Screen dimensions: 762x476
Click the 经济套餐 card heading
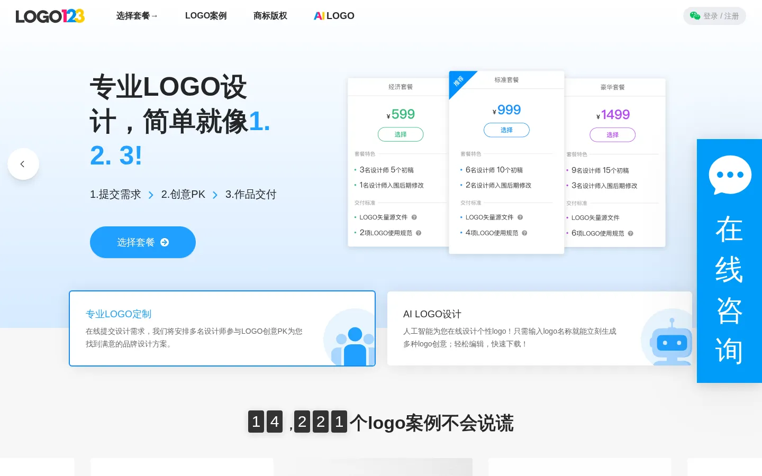[x=401, y=87]
